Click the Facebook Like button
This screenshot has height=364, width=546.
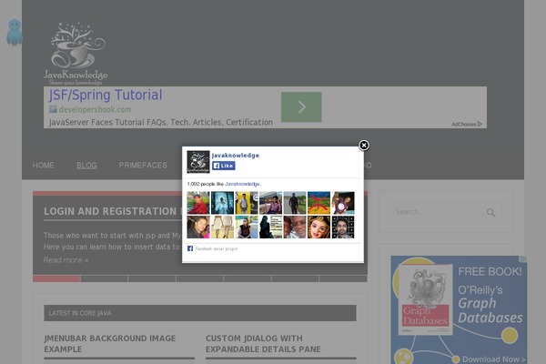tap(224, 166)
